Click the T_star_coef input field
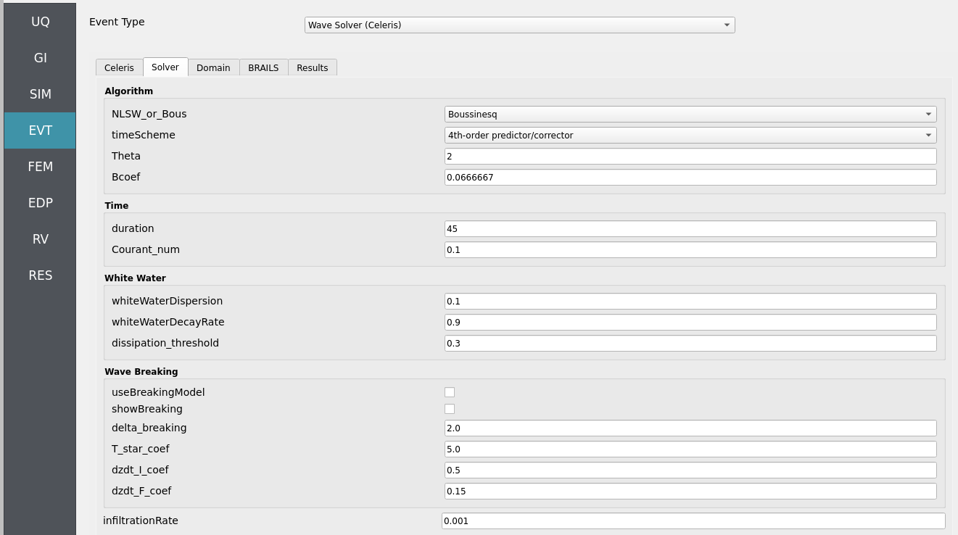Viewport: 958px width, 535px height. [x=690, y=449]
